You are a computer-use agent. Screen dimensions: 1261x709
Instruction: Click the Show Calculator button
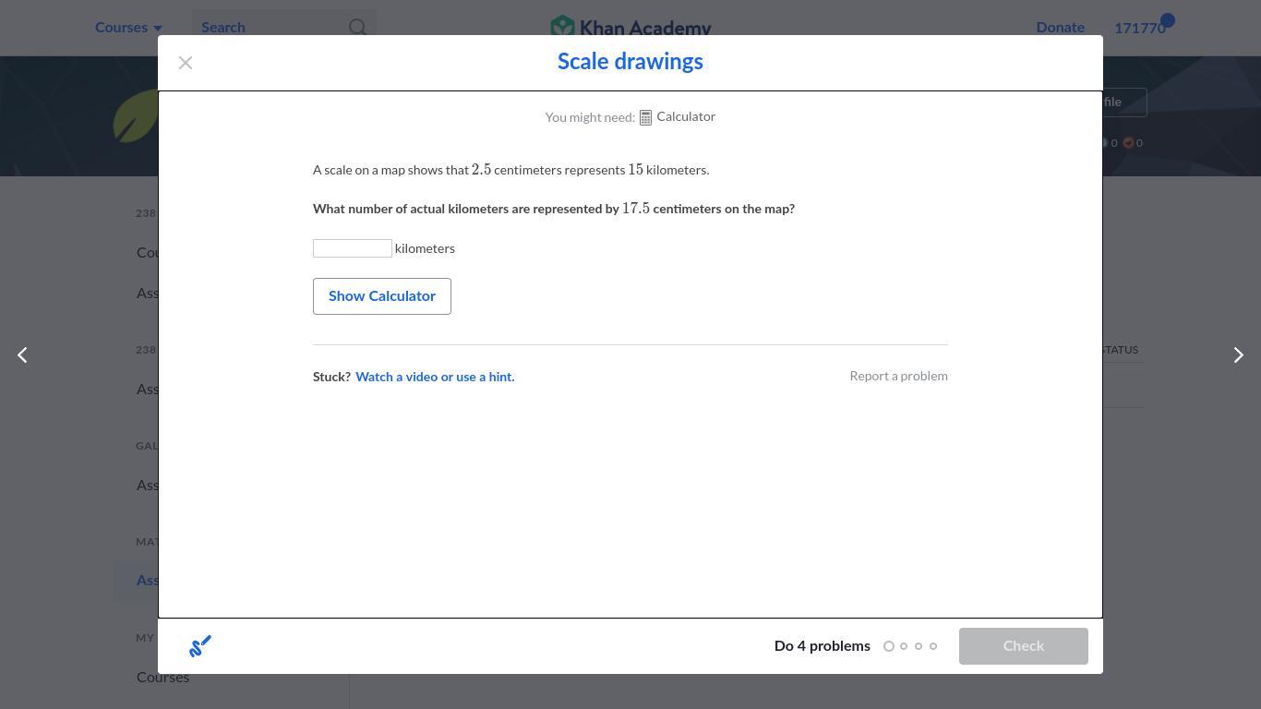382,296
